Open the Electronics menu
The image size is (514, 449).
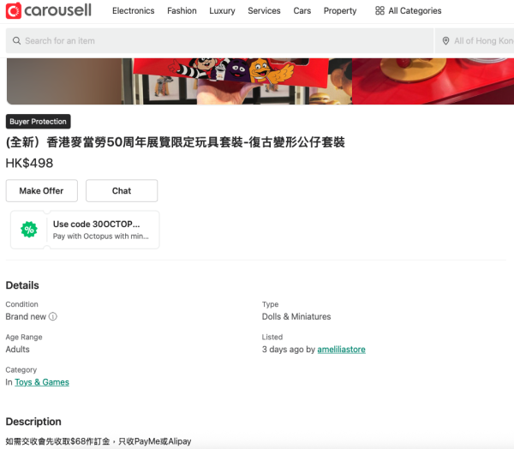[x=134, y=11]
